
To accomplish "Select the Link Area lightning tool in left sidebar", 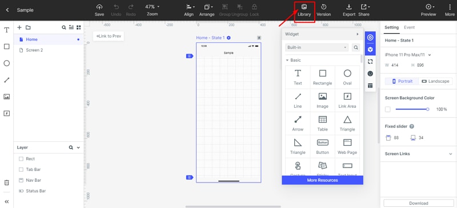I will point(6,113).
